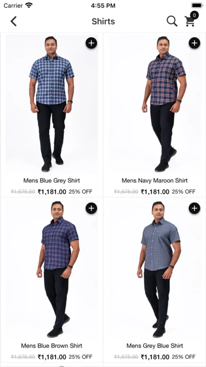The width and height of the screenshot is (206, 367).
Task: Select the Mens Blue Grey Shirt title
Action: pyautogui.click(x=52, y=181)
